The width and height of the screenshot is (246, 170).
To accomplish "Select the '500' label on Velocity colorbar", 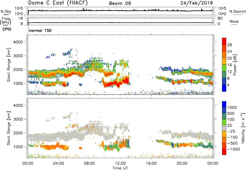I will click(x=231, y=113).
